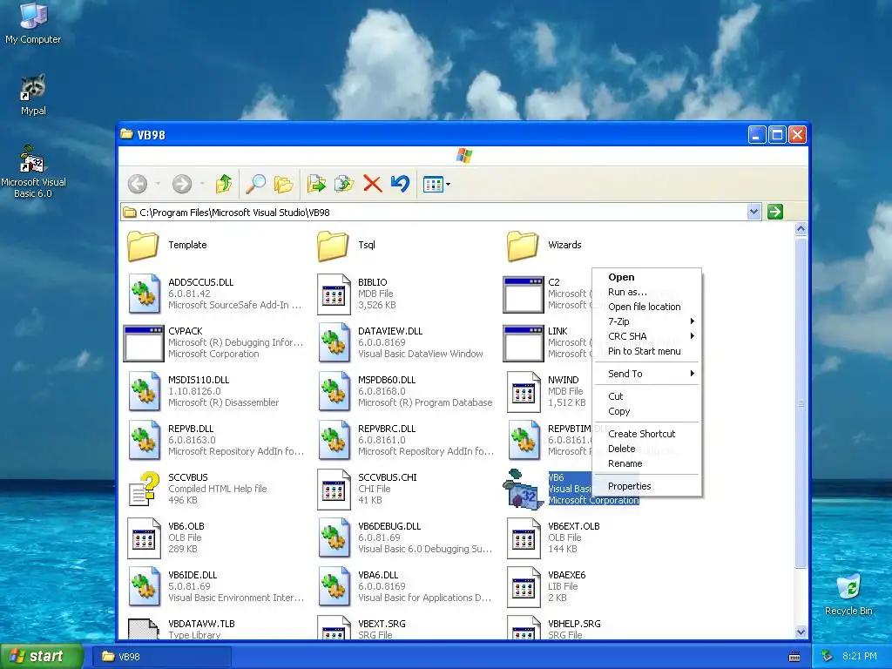
Task: Open Properties from the context menu
Action: point(647,486)
